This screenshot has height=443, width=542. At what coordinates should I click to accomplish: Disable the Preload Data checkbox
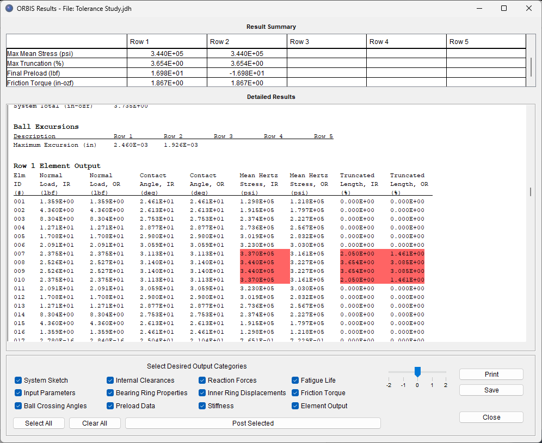pos(110,406)
